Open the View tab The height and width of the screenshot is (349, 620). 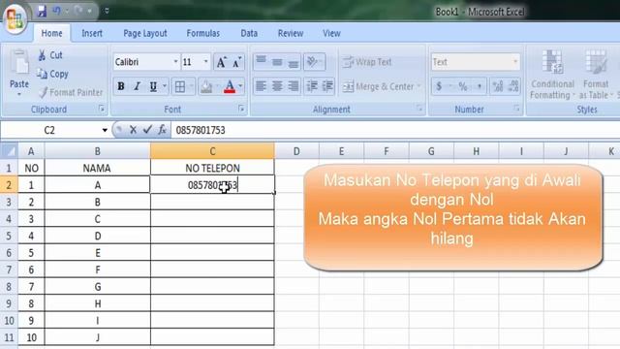331,33
